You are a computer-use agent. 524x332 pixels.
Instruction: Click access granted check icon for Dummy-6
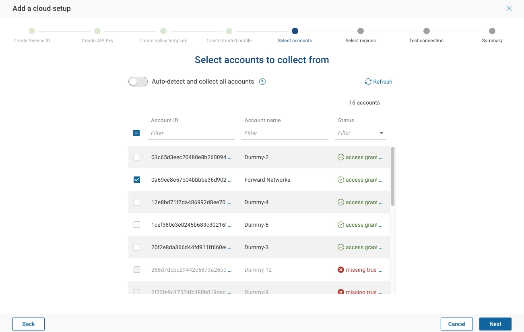tap(341, 225)
